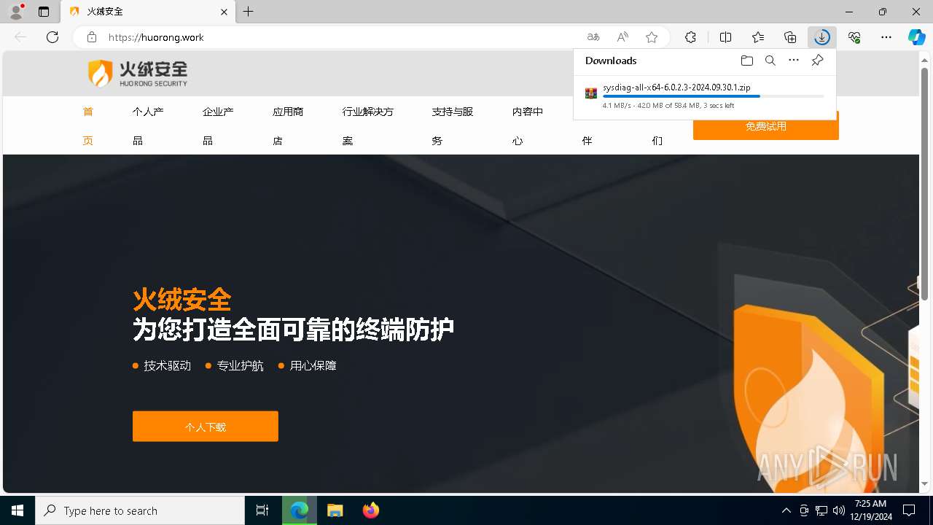The height and width of the screenshot is (525, 933).
Task: Click the scrollbar down arrow
Action: tap(924, 483)
